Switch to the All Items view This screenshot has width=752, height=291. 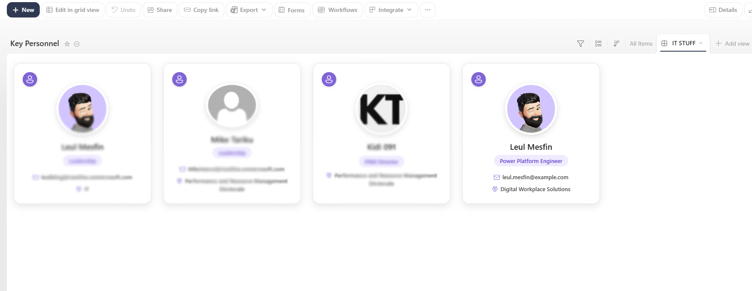[641, 44]
